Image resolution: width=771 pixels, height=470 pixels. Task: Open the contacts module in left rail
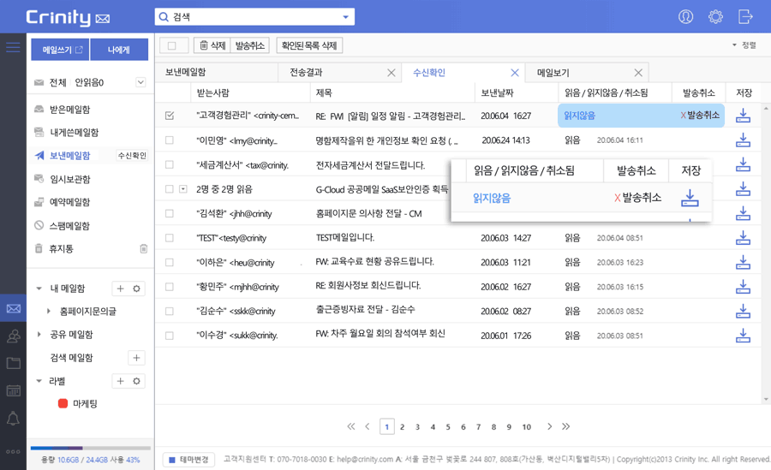point(13,336)
